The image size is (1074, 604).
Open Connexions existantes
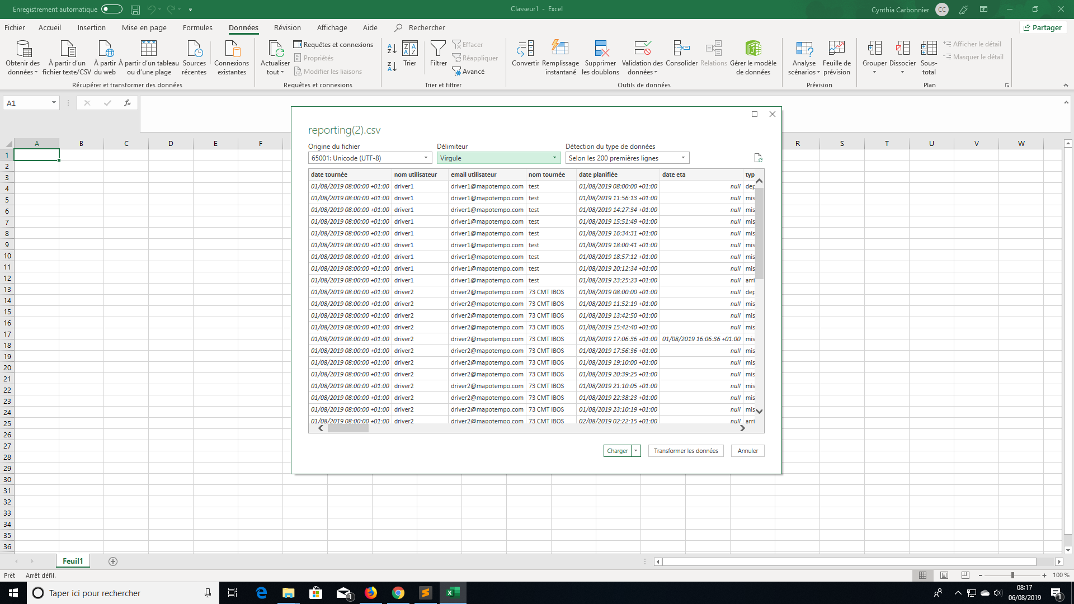point(232,58)
